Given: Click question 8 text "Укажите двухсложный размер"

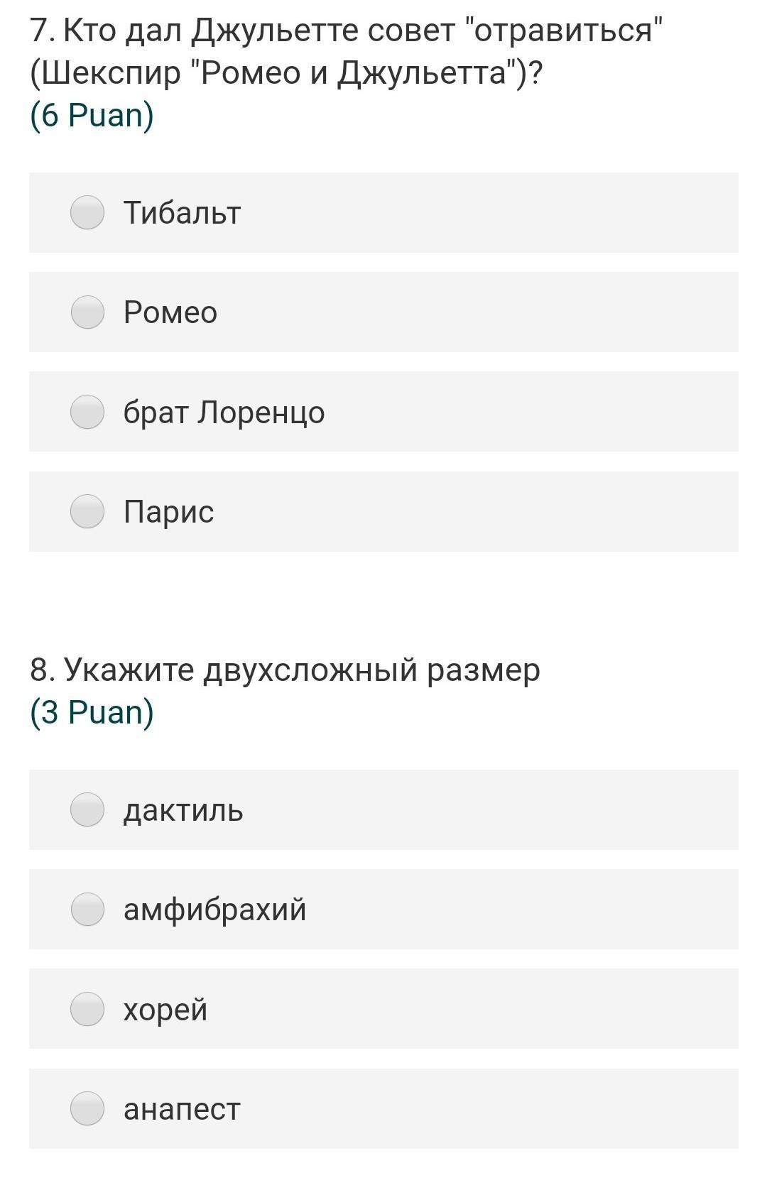Looking at the screenshot, I should click(x=285, y=670).
